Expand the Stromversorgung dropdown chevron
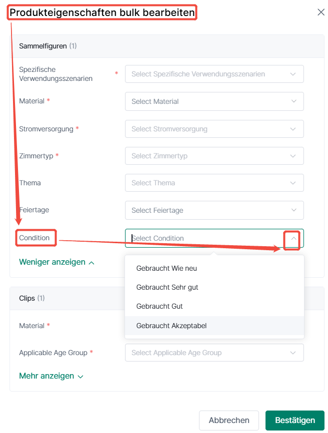328x433 pixels. pyautogui.click(x=293, y=129)
